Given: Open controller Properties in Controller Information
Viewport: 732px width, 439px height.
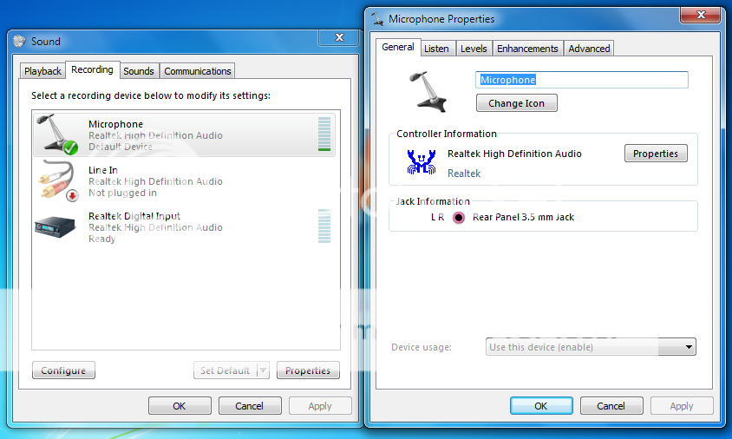Looking at the screenshot, I should (656, 154).
